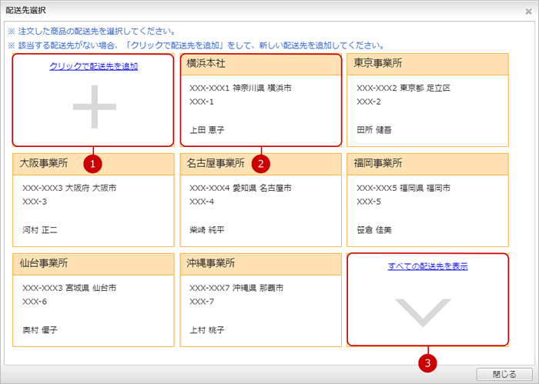The height and width of the screenshot is (384, 539).
Task: Select the 横浜本社 card header
Action: tap(260, 63)
